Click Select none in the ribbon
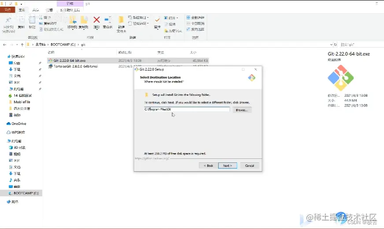 point(195,23)
